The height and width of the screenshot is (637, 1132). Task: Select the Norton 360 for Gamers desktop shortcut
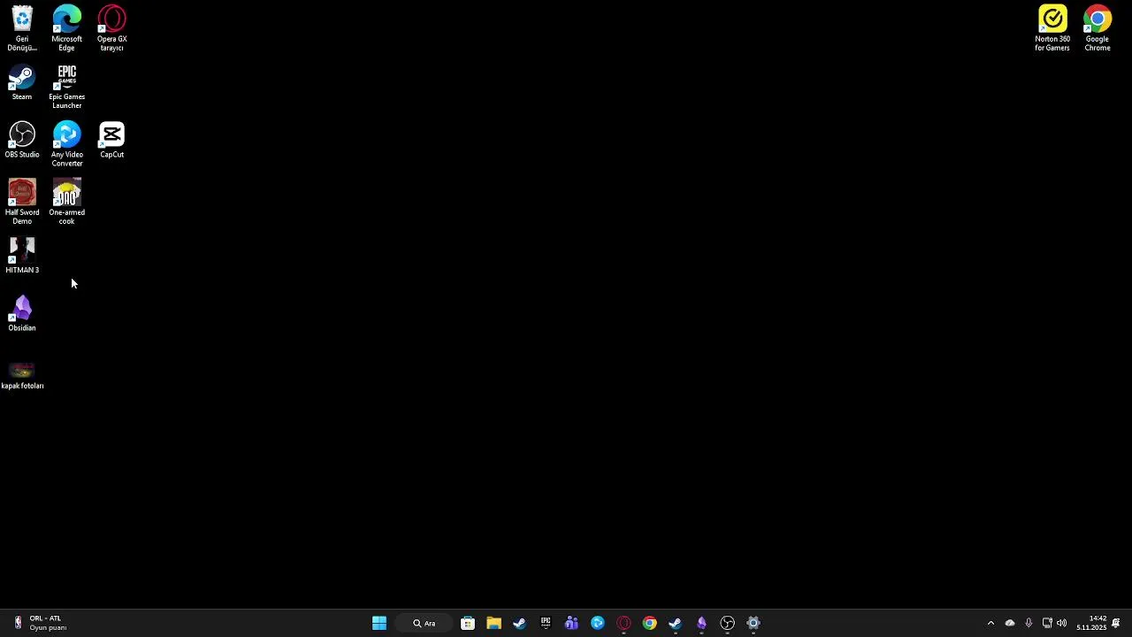pos(1052,28)
